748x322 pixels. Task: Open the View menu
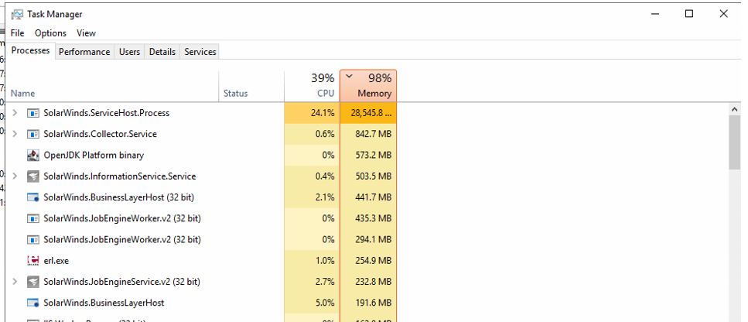87,33
